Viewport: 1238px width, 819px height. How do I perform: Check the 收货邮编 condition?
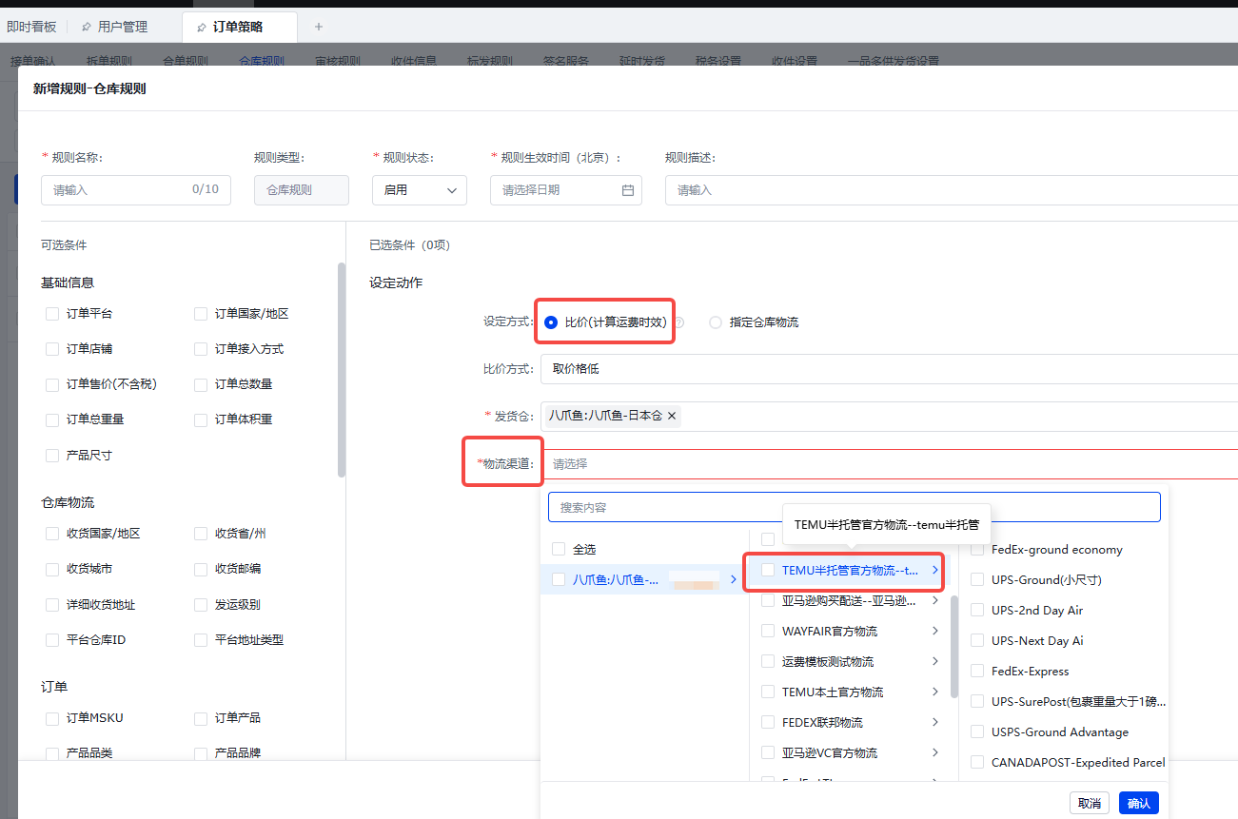pos(201,569)
